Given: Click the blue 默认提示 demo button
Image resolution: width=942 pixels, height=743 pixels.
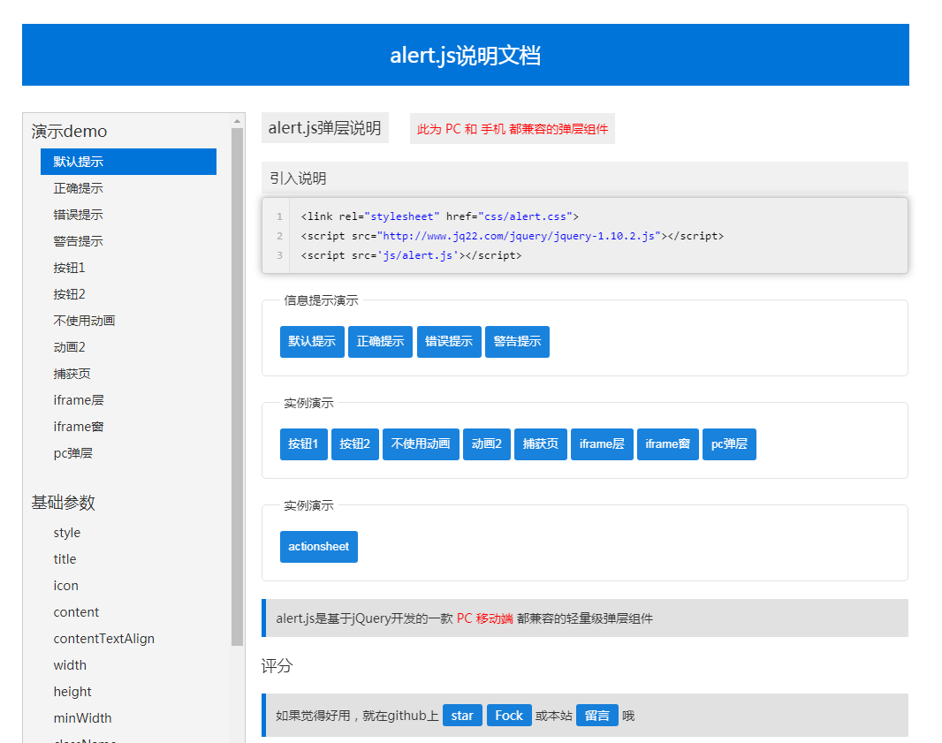Looking at the screenshot, I should click(312, 342).
